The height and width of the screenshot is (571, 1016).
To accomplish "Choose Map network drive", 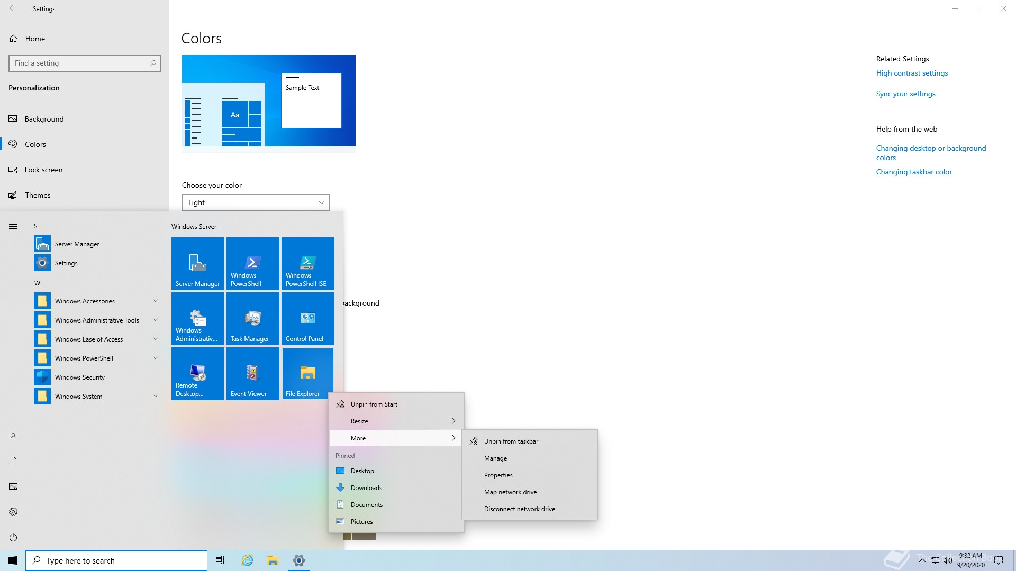I will pyautogui.click(x=530, y=492).
